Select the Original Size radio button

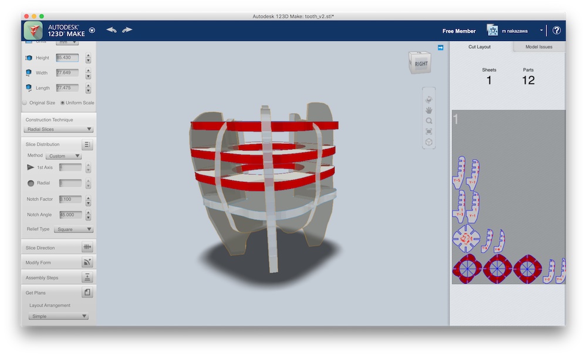25,103
